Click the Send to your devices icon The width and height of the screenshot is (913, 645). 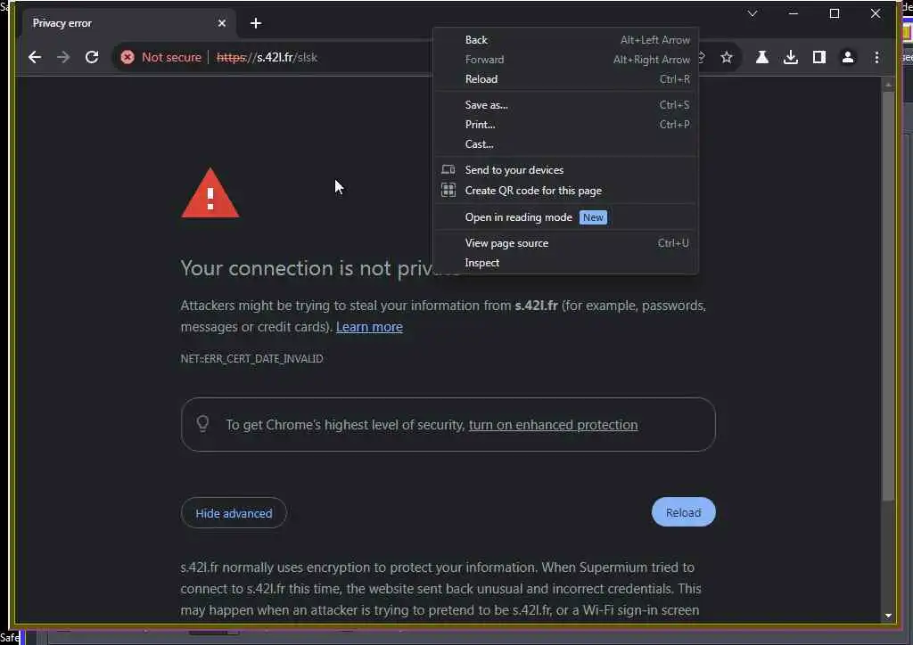tap(448, 170)
